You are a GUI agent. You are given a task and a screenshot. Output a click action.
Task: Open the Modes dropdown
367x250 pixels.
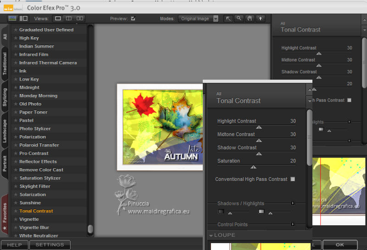click(x=198, y=19)
